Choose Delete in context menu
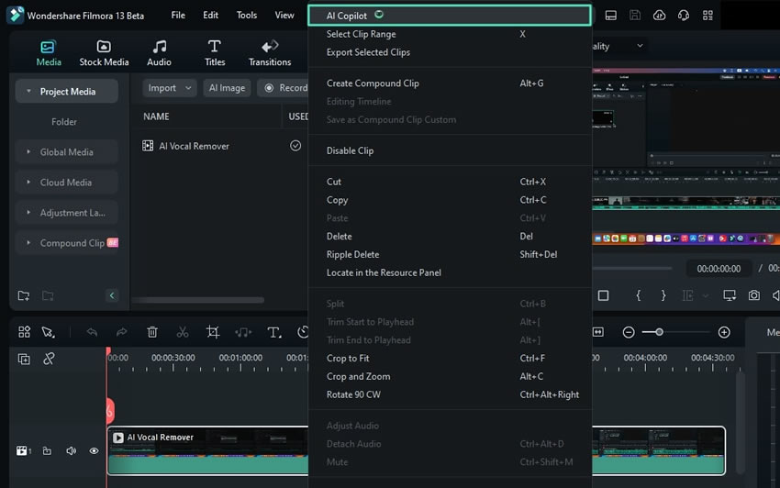This screenshot has width=780, height=488. pos(450,236)
